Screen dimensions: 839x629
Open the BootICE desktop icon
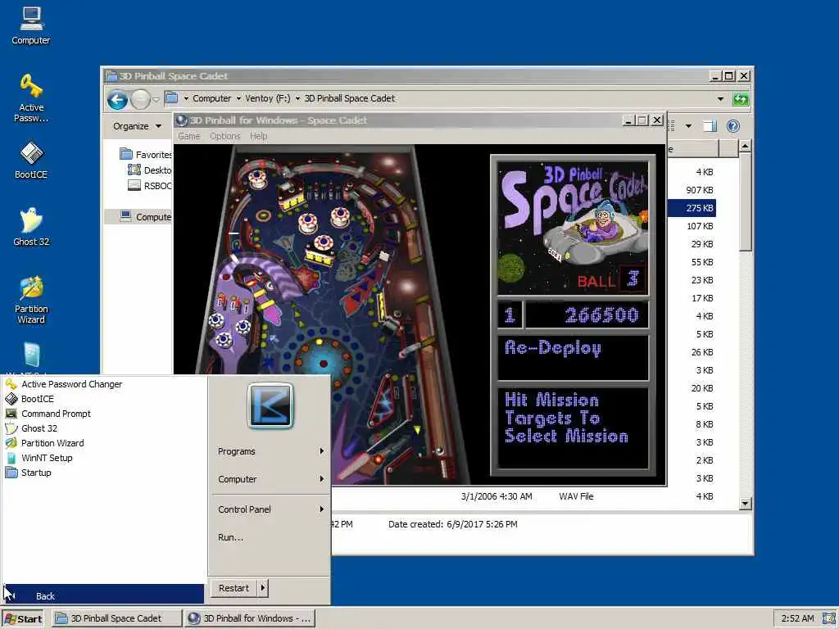point(31,160)
